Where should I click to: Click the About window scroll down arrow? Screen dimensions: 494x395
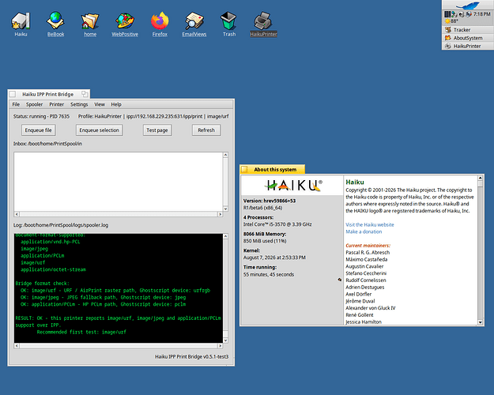480,322
